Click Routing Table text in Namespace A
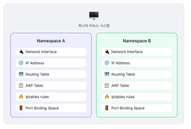Image resolution: width=191 pixels, height=129 pixels. (37, 74)
